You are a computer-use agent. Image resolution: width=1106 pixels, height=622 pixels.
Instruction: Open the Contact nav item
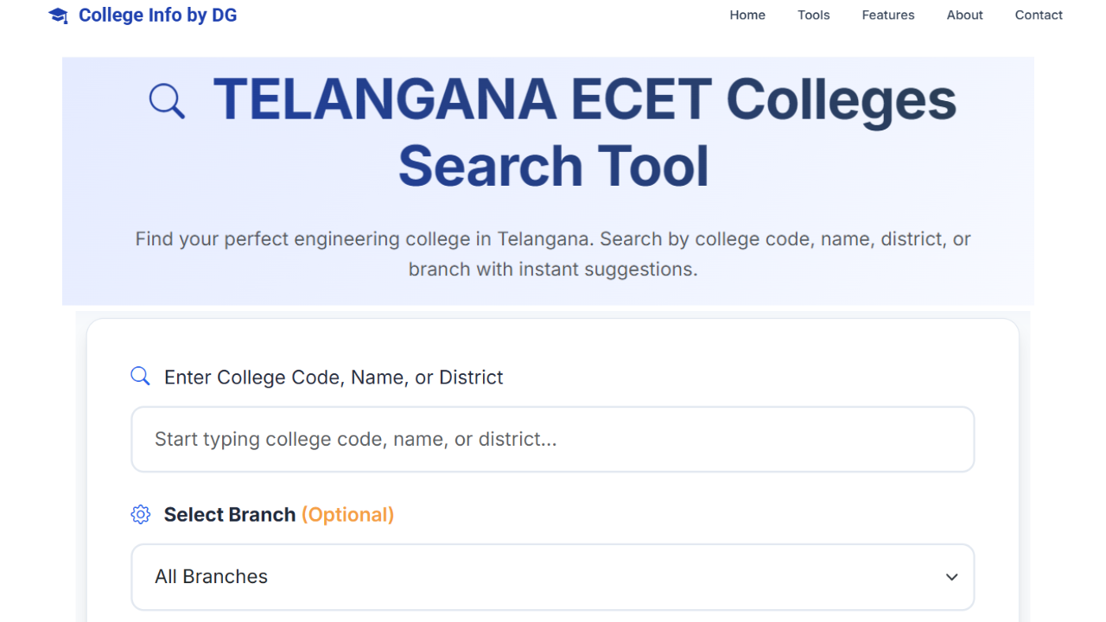point(1039,15)
